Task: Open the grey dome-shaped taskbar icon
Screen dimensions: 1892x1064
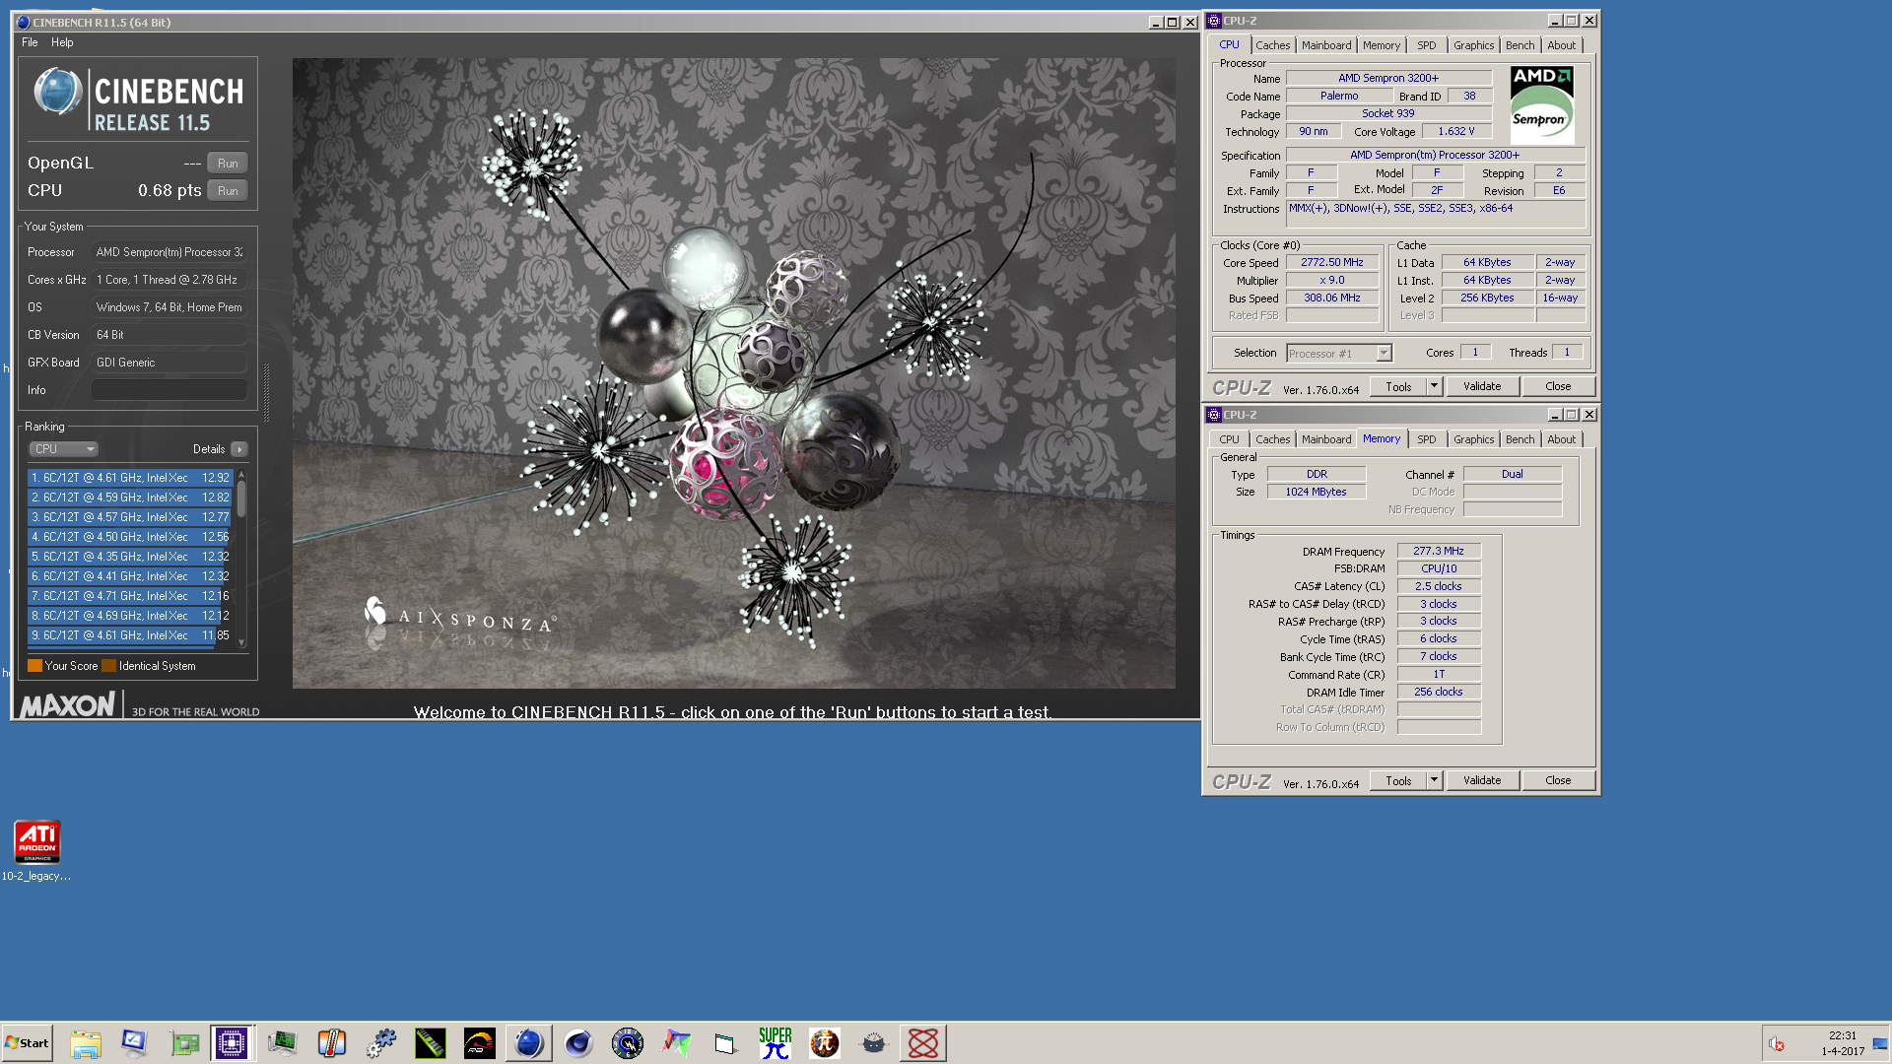Action: pyautogui.click(x=874, y=1043)
